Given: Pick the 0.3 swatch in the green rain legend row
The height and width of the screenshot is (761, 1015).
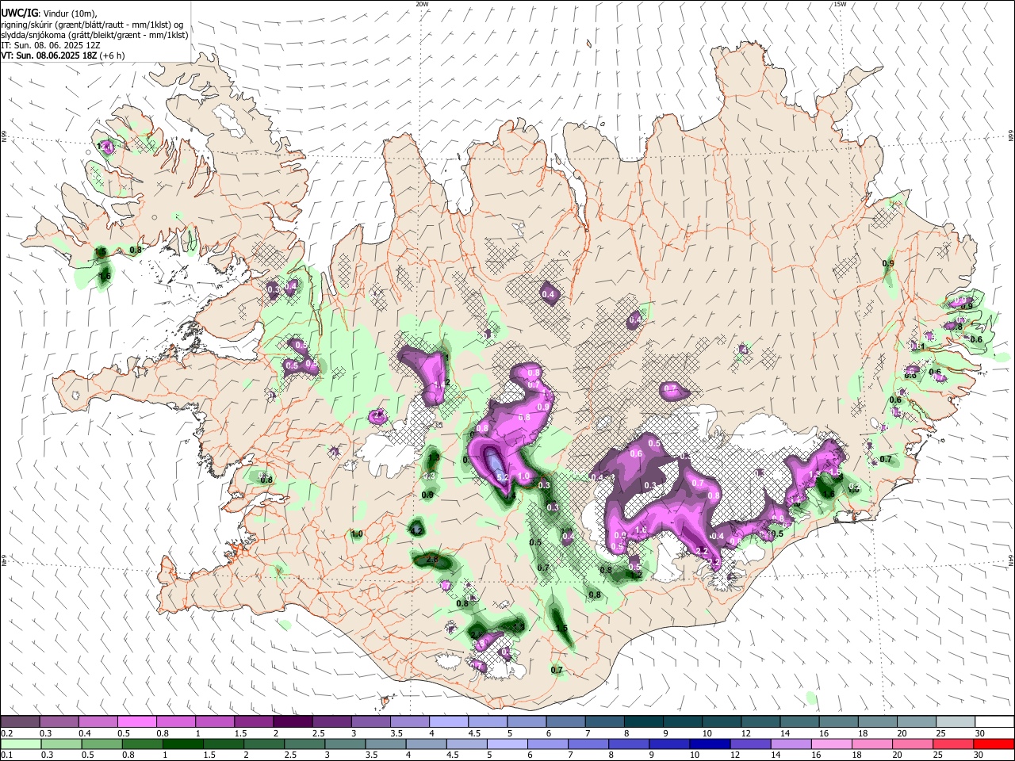Looking at the screenshot, I should [60, 744].
